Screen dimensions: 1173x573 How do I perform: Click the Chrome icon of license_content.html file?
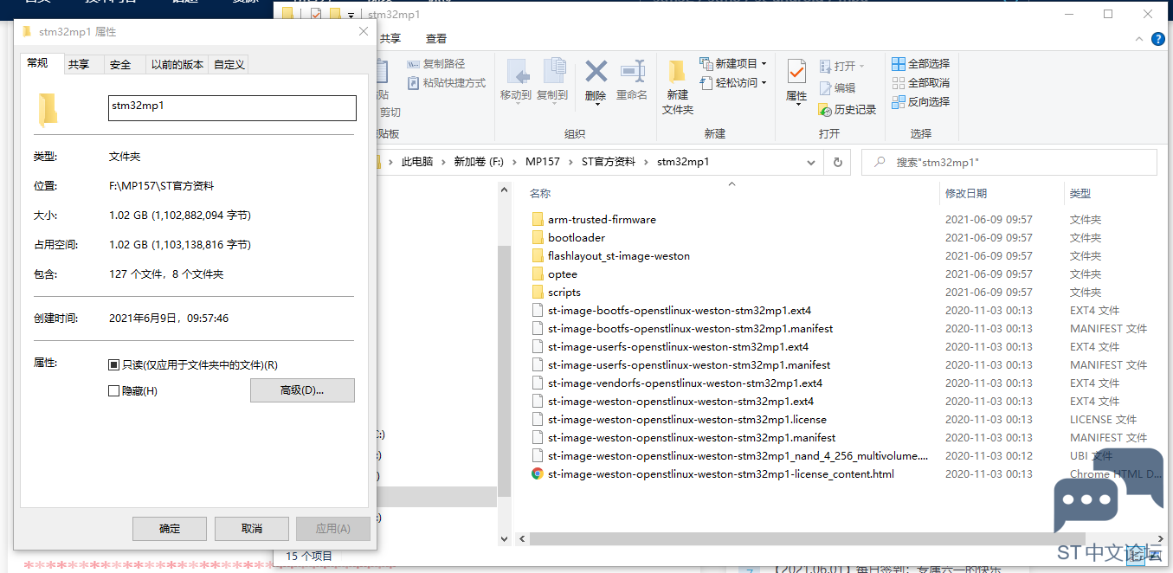pyautogui.click(x=538, y=474)
